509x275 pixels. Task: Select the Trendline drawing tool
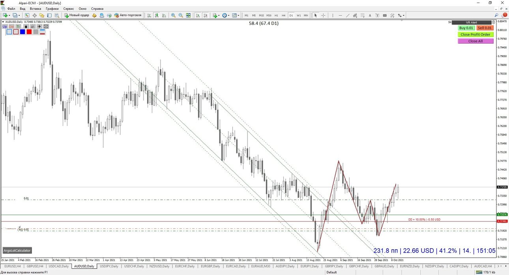(348, 15)
